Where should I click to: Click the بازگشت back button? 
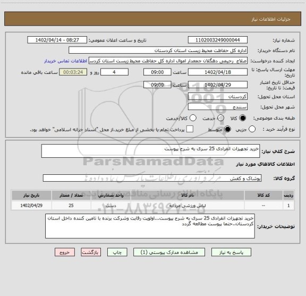[91, 252]
